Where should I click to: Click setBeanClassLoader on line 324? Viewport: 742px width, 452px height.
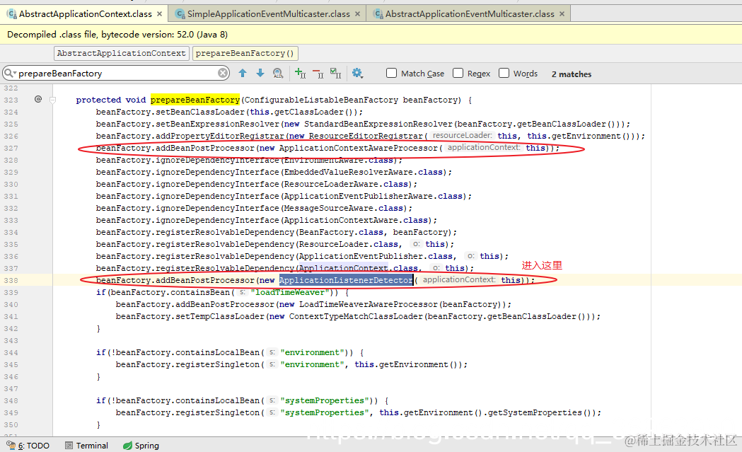tap(201, 112)
